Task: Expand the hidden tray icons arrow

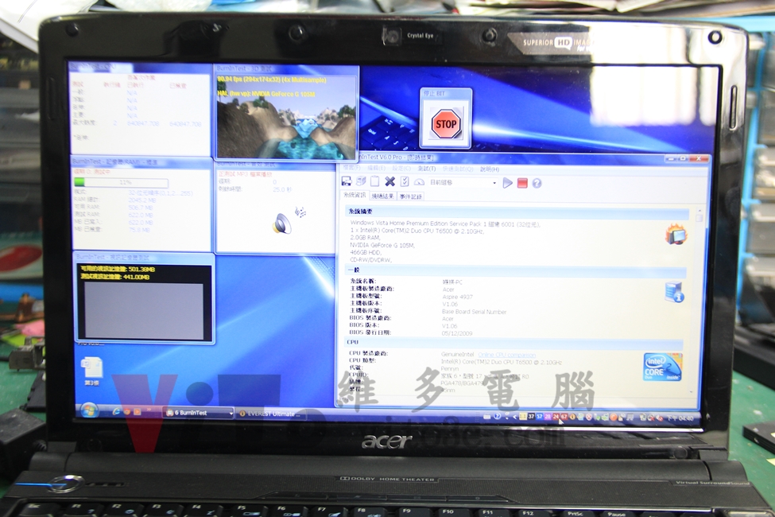Action: click(514, 417)
